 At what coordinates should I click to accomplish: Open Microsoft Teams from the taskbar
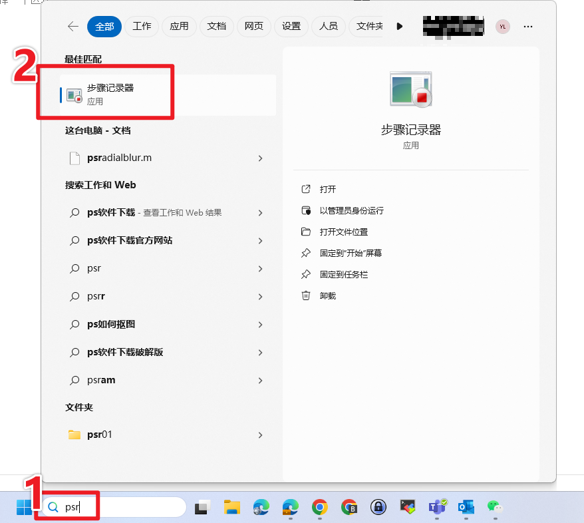(437, 507)
